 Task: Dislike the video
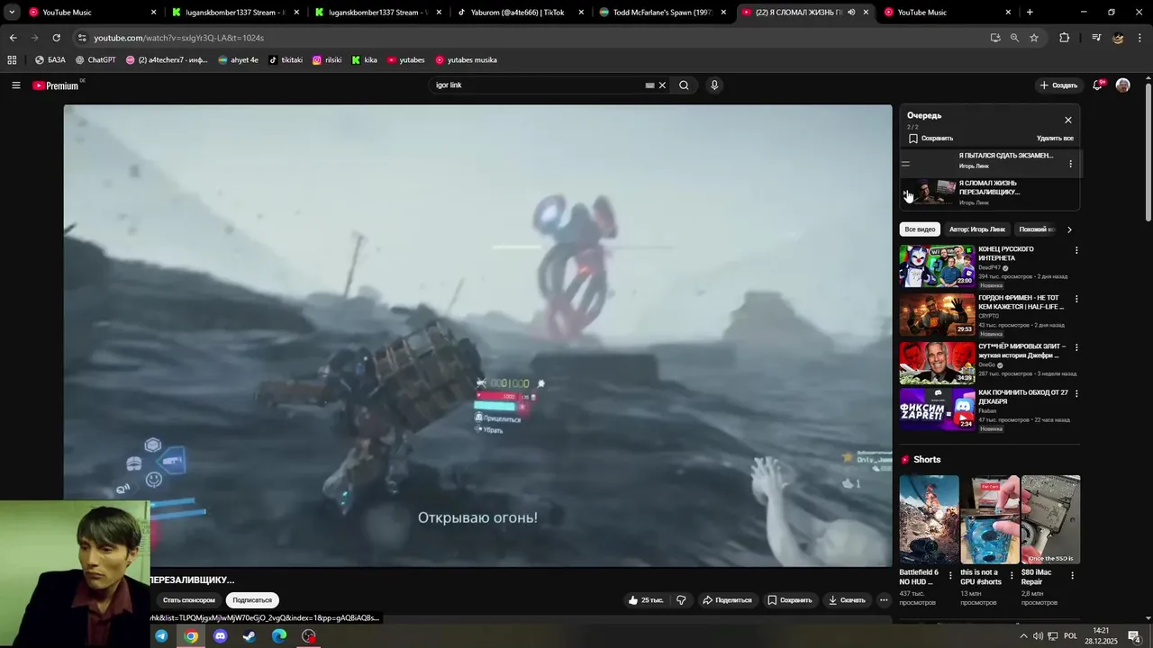pos(681,600)
